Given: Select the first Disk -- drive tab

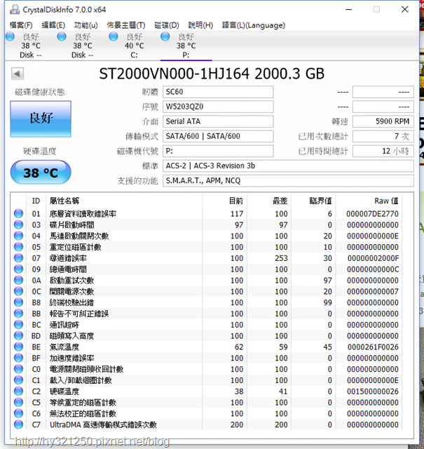Looking at the screenshot, I should (26, 46).
